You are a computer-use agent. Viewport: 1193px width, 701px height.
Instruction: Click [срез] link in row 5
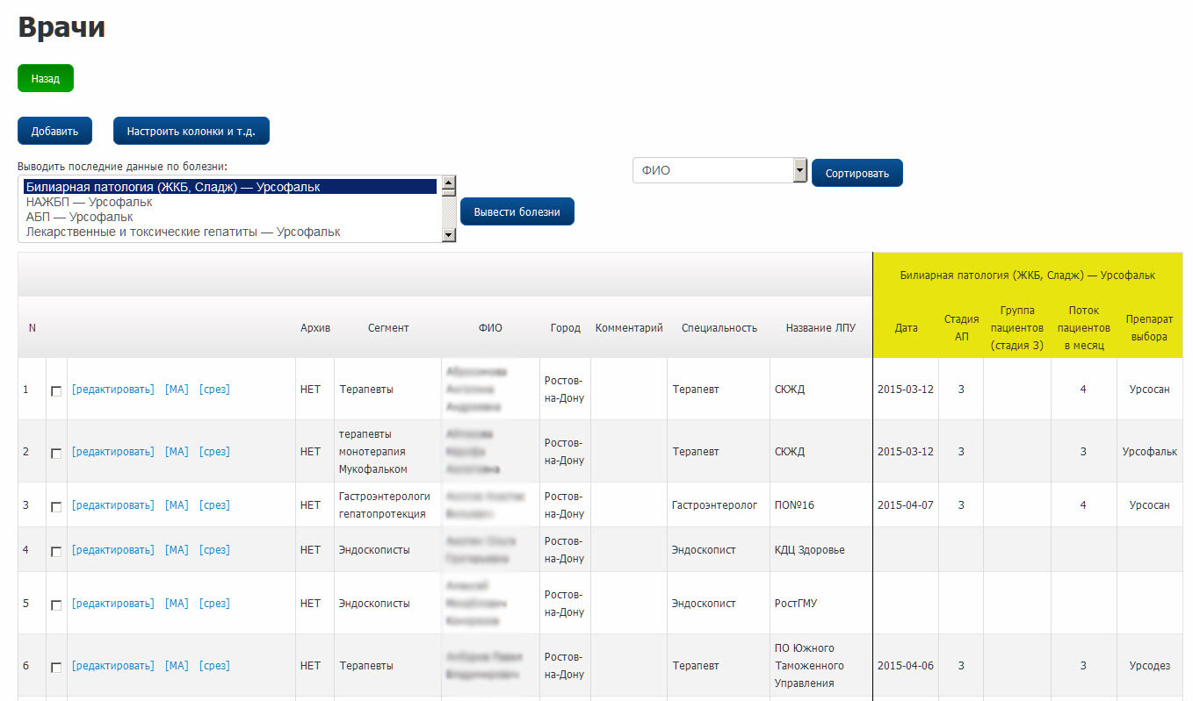[x=213, y=604]
